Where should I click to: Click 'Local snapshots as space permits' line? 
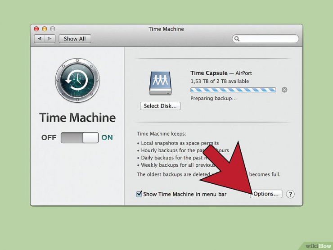(x=180, y=143)
